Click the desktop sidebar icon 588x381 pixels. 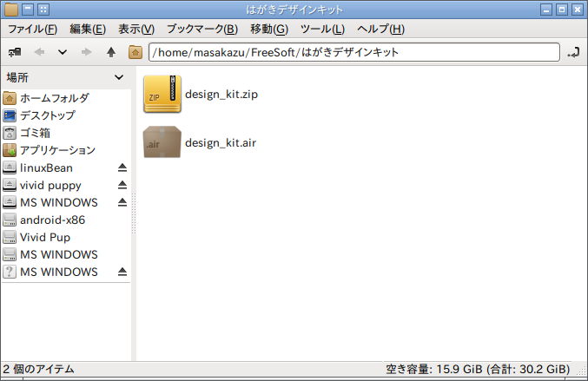(10, 115)
